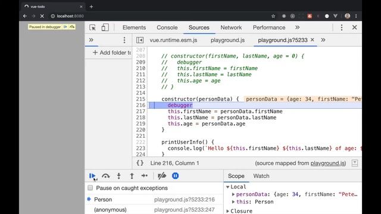This screenshot has width=381, height=214.
Task: Go back in browser history
Action: (25, 16)
